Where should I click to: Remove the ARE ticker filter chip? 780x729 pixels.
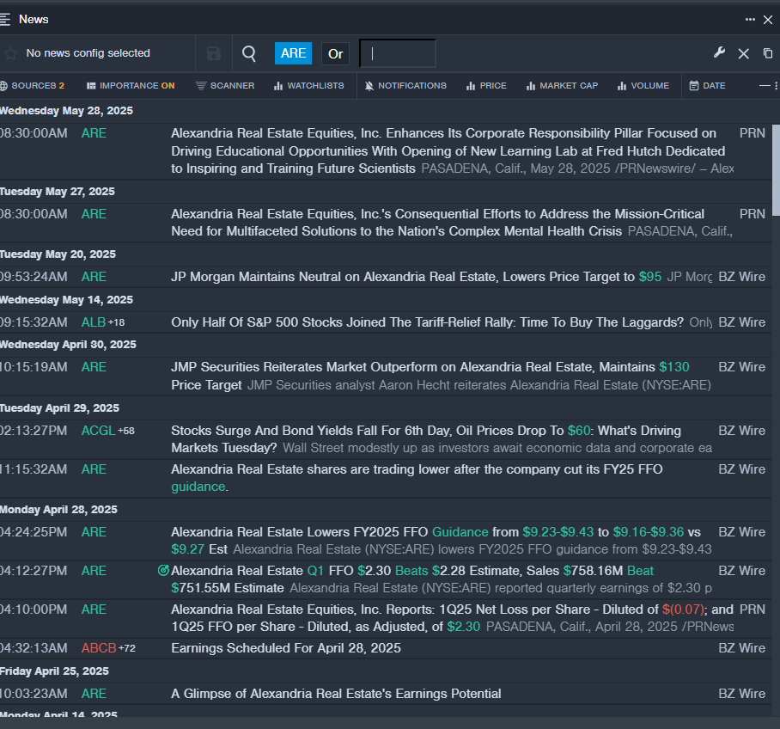click(294, 53)
